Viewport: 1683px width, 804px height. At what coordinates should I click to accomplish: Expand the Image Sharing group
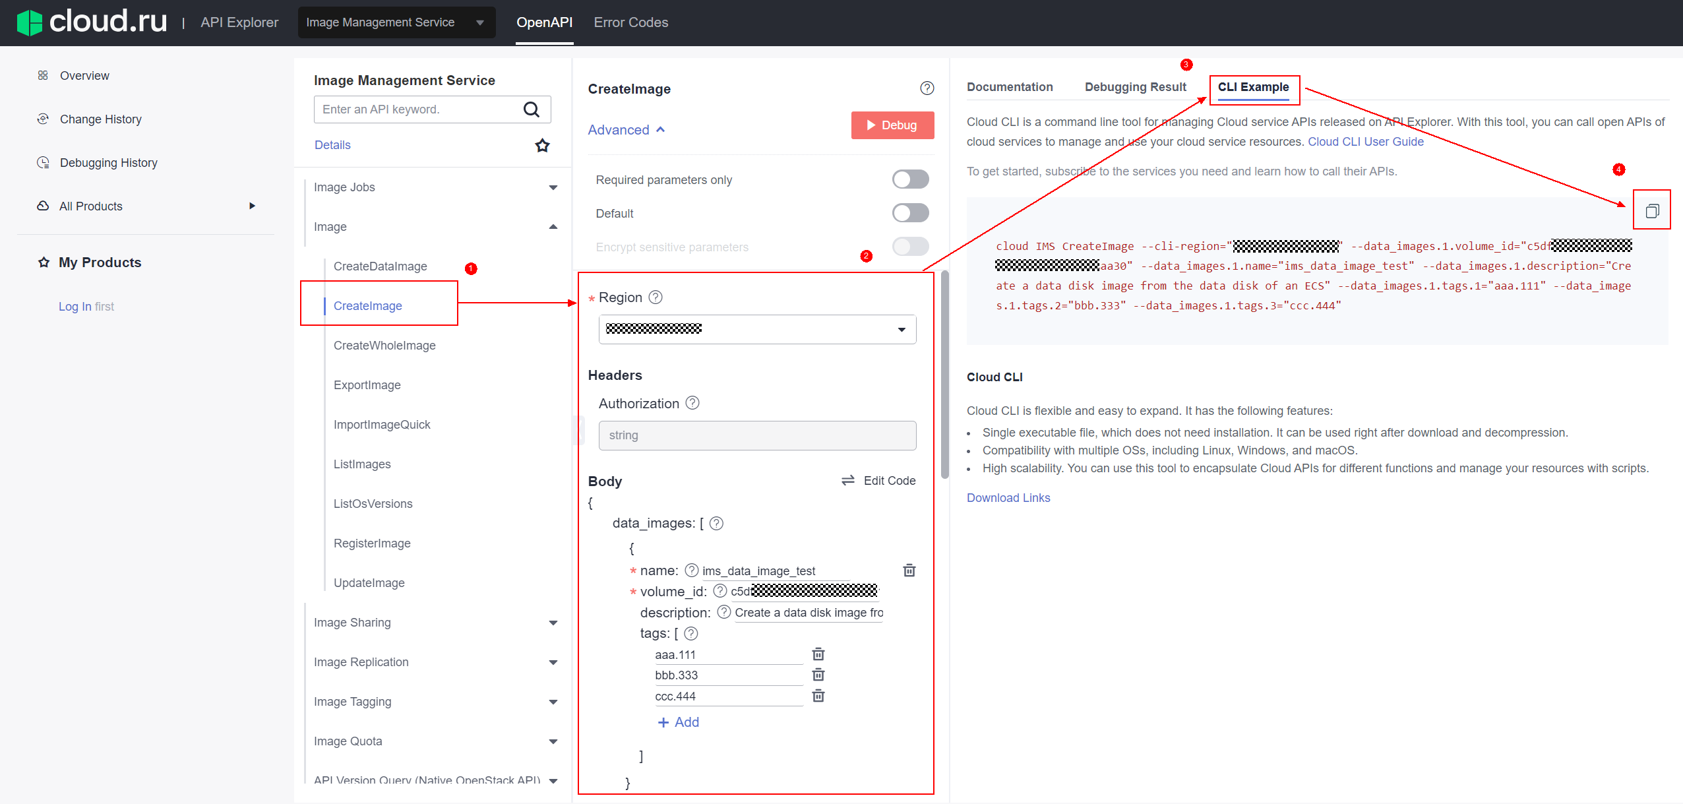click(553, 623)
